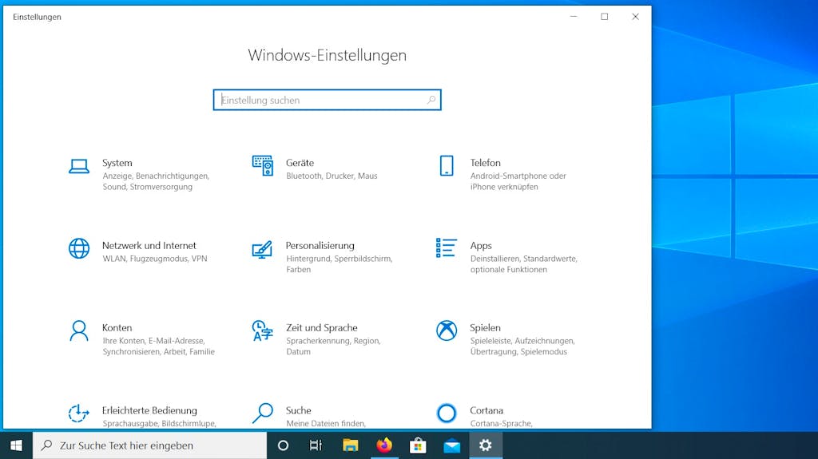The height and width of the screenshot is (459, 818).
Task: Open Microsoft Store from the taskbar
Action: (x=418, y=445)
